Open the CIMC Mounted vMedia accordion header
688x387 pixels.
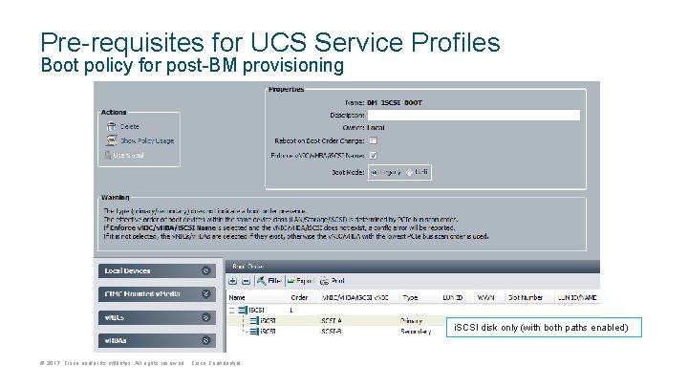[157, 293]
